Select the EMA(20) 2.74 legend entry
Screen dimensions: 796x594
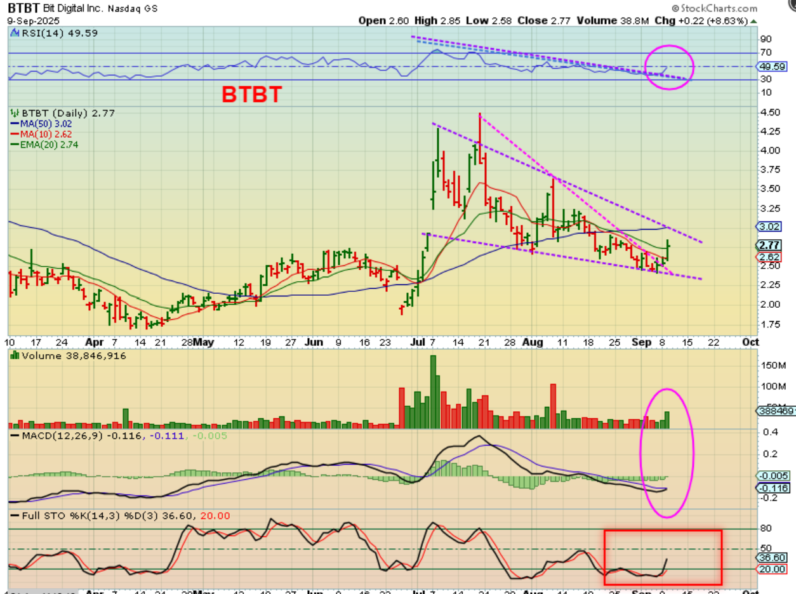(x=43, y=145)
